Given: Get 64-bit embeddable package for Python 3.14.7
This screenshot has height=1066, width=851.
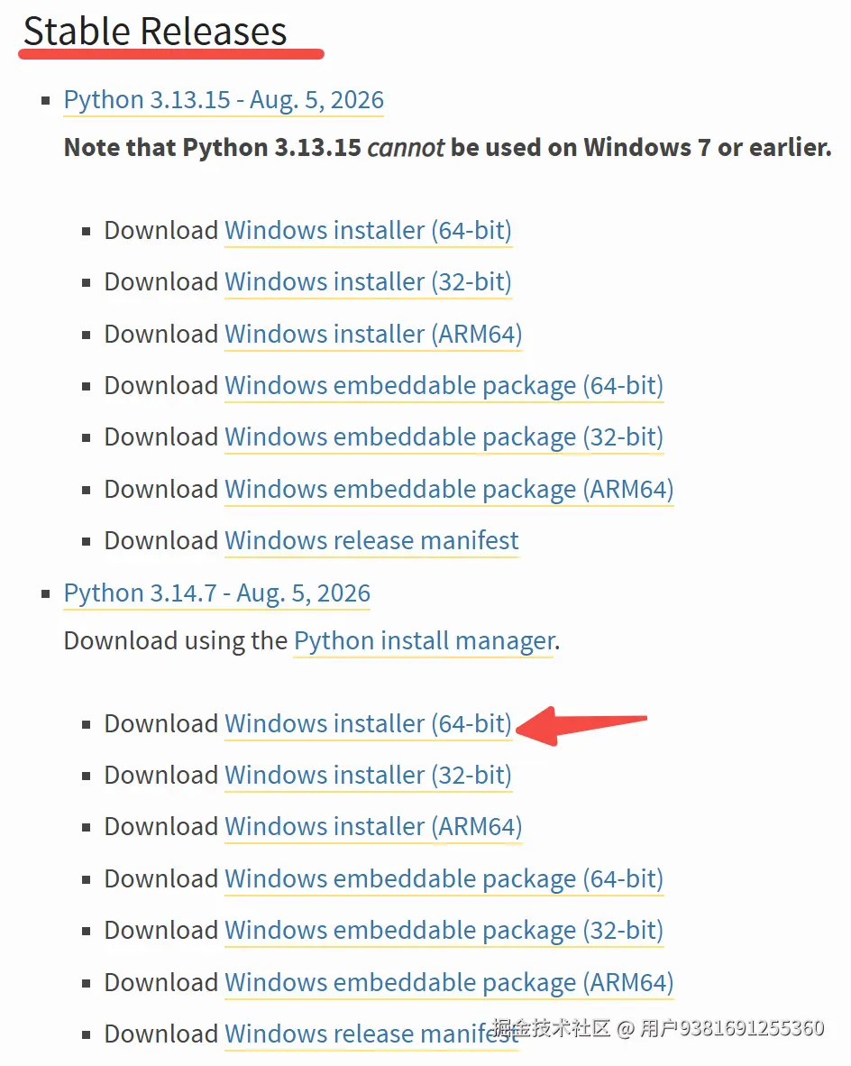Looking at the screenshot, I should click(x=444, y=879).
